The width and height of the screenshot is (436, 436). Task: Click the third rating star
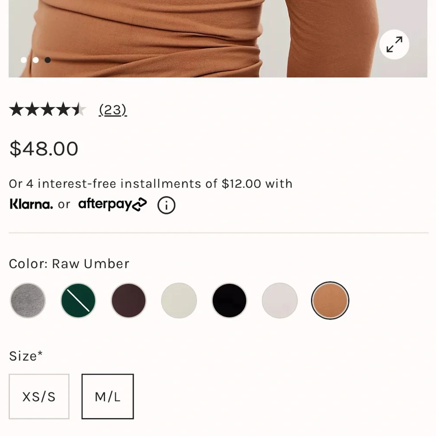coord(48,109)
